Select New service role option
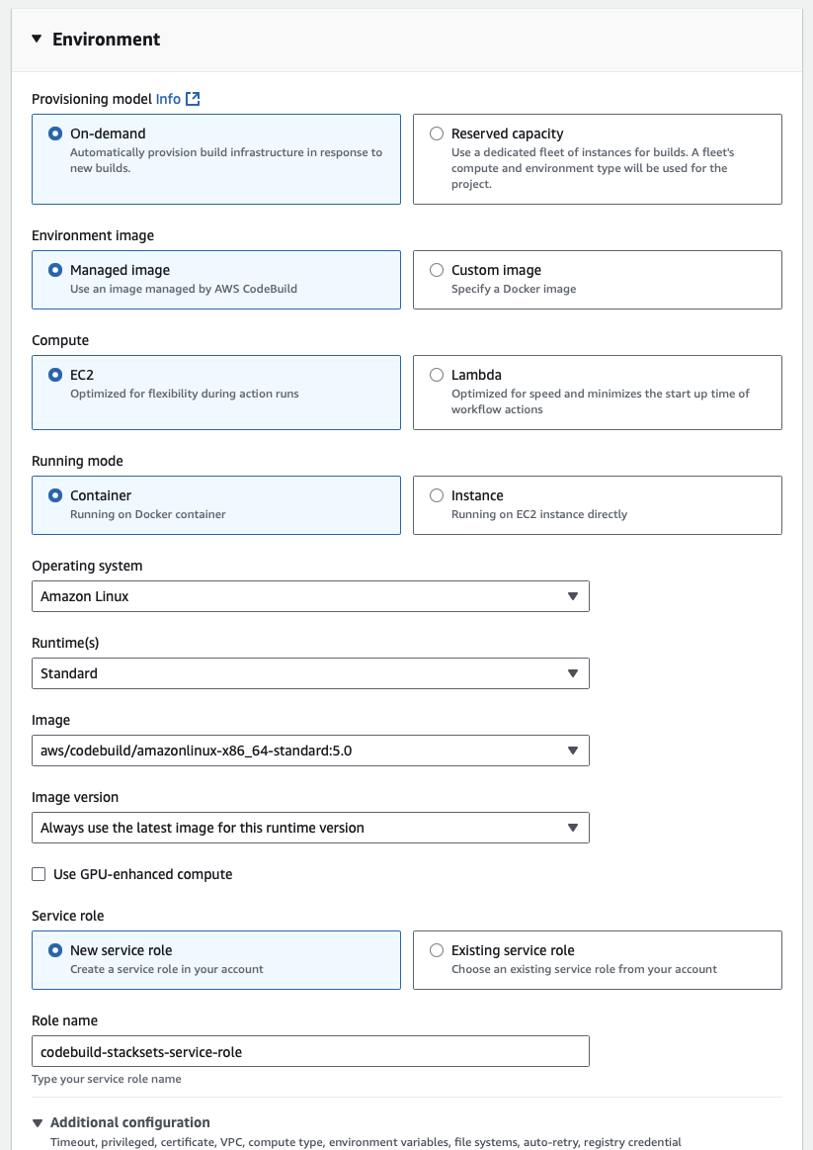Screen dimensions: 813x1150 55,950
